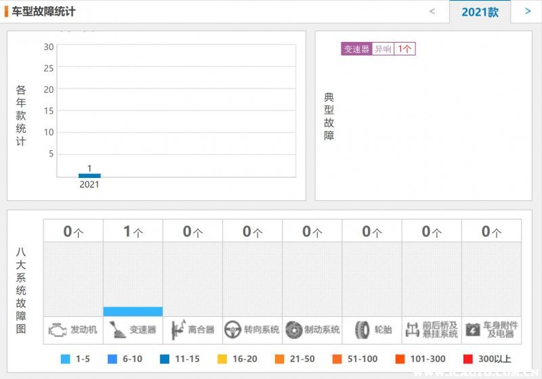Screen dimensions: 542x379
Task: Click the 16-20 yellow legend swatch
Action: [222, 359]
